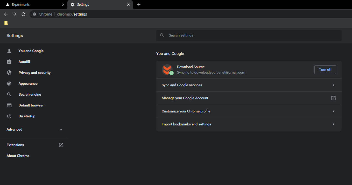Switch to the Experiments tab

[34, 5]
